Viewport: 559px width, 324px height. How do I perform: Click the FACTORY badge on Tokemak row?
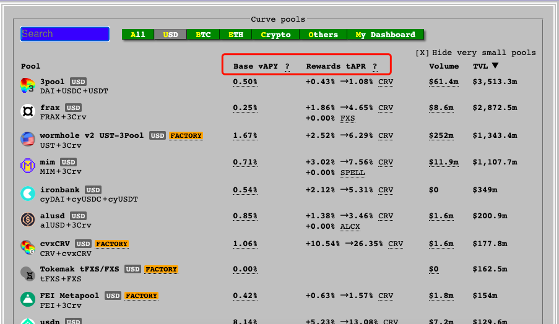pyautogui.click(x=161, y=269)
